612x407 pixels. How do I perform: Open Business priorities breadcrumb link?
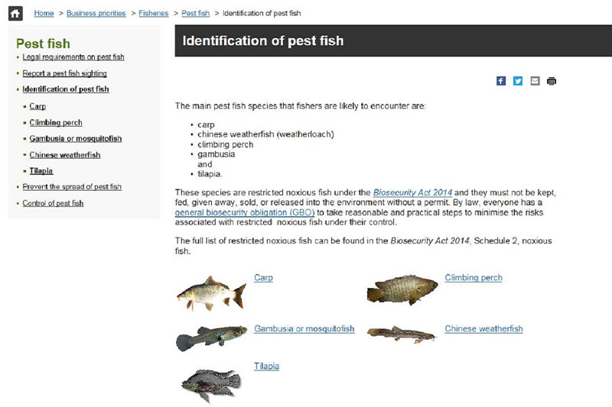(96, 13)
